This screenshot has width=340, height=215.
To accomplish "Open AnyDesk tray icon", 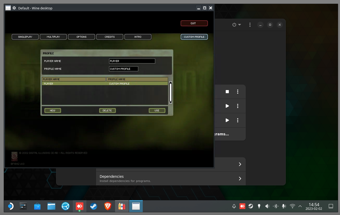I will point(242,206).
